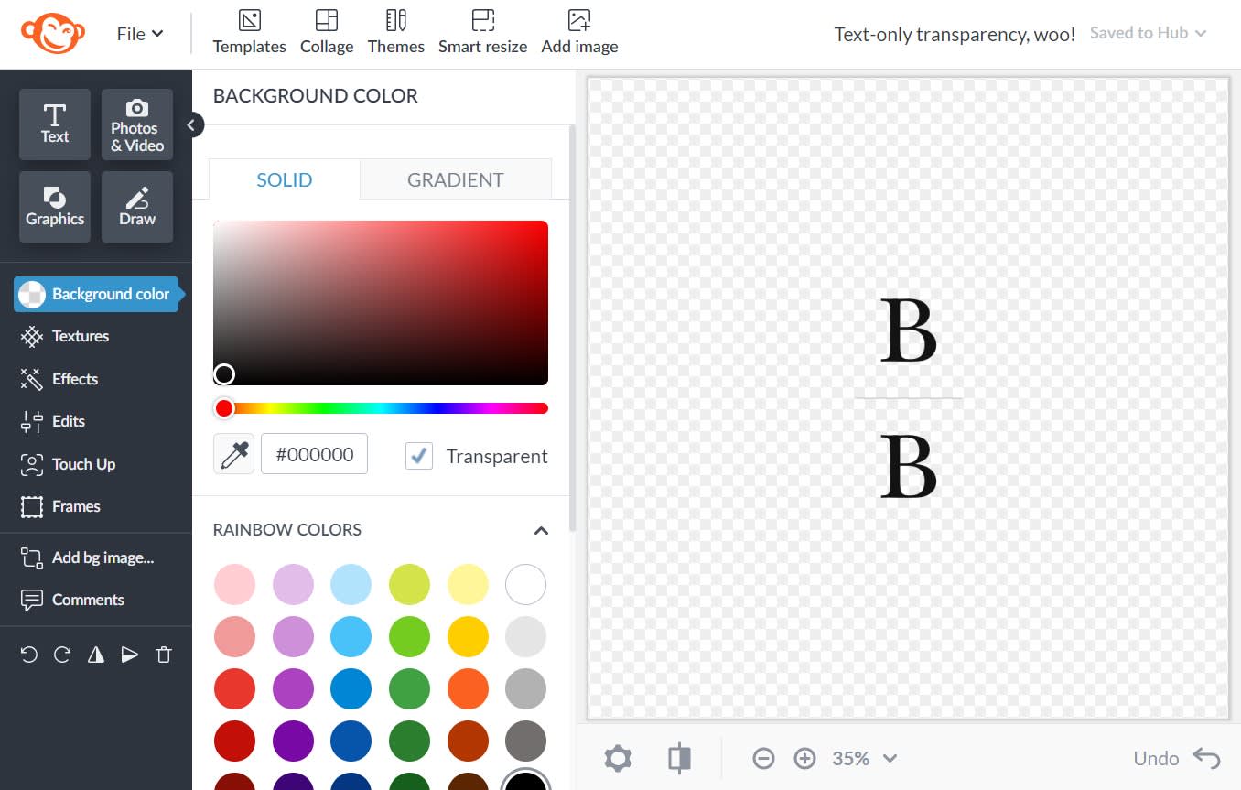Pick a color with the eyedropper
This screenshot has width=1241, height=790.
pyautogui.click(x=233, y=454)
